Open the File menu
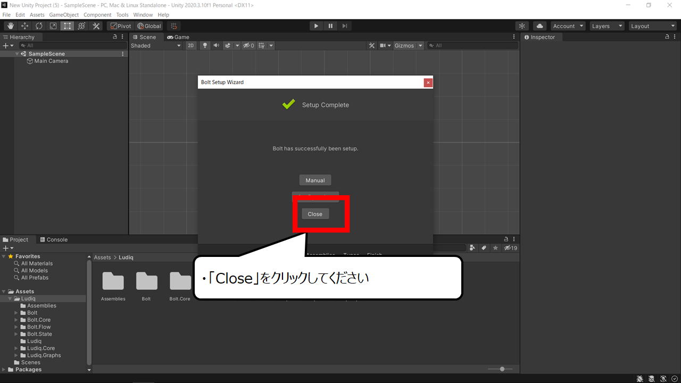Screen dimensions: 681x383 click(6, 15)
